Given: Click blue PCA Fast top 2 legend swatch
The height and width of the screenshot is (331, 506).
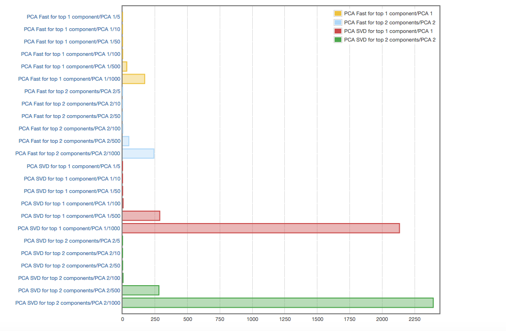Looking at the screenshot, I should tap(338, 22).
